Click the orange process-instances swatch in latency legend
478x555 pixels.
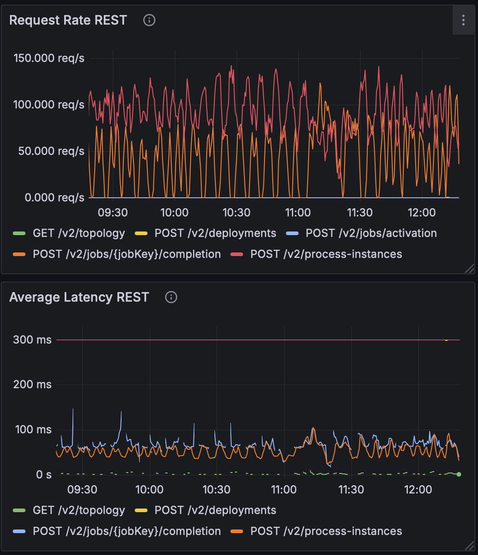point(238,531)
